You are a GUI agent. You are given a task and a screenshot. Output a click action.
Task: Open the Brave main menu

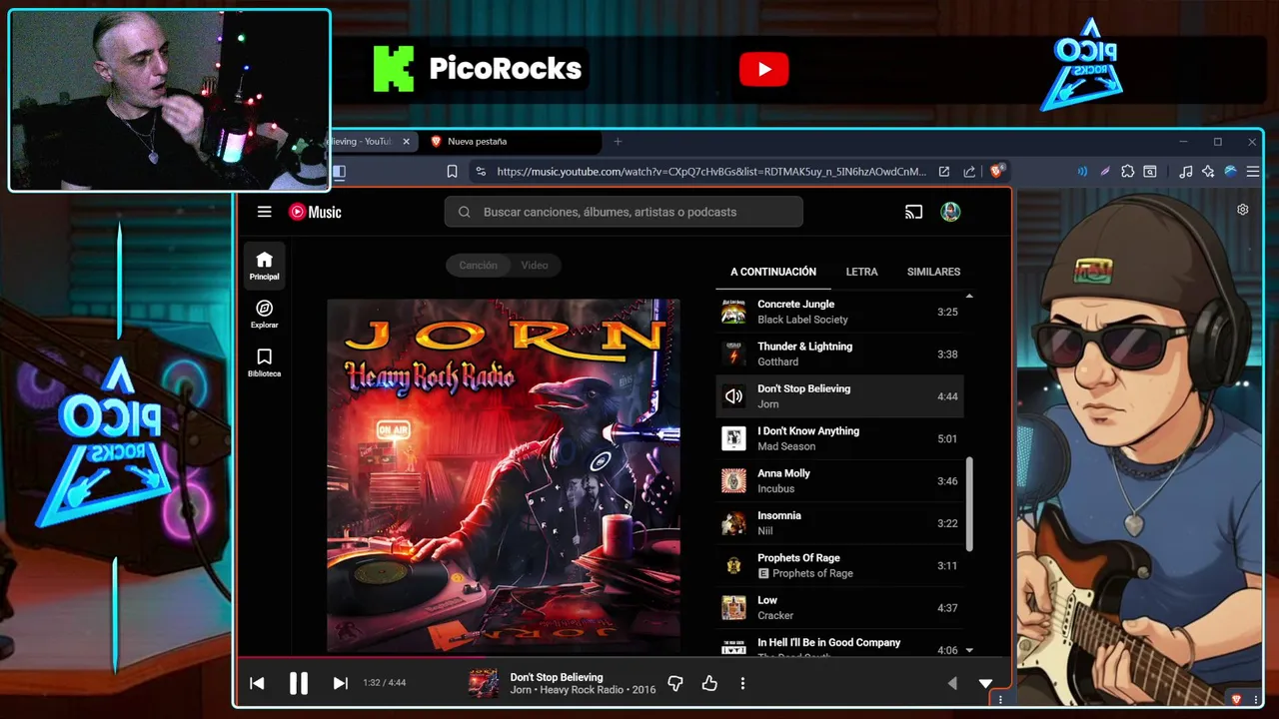[x=1253, y=172]
